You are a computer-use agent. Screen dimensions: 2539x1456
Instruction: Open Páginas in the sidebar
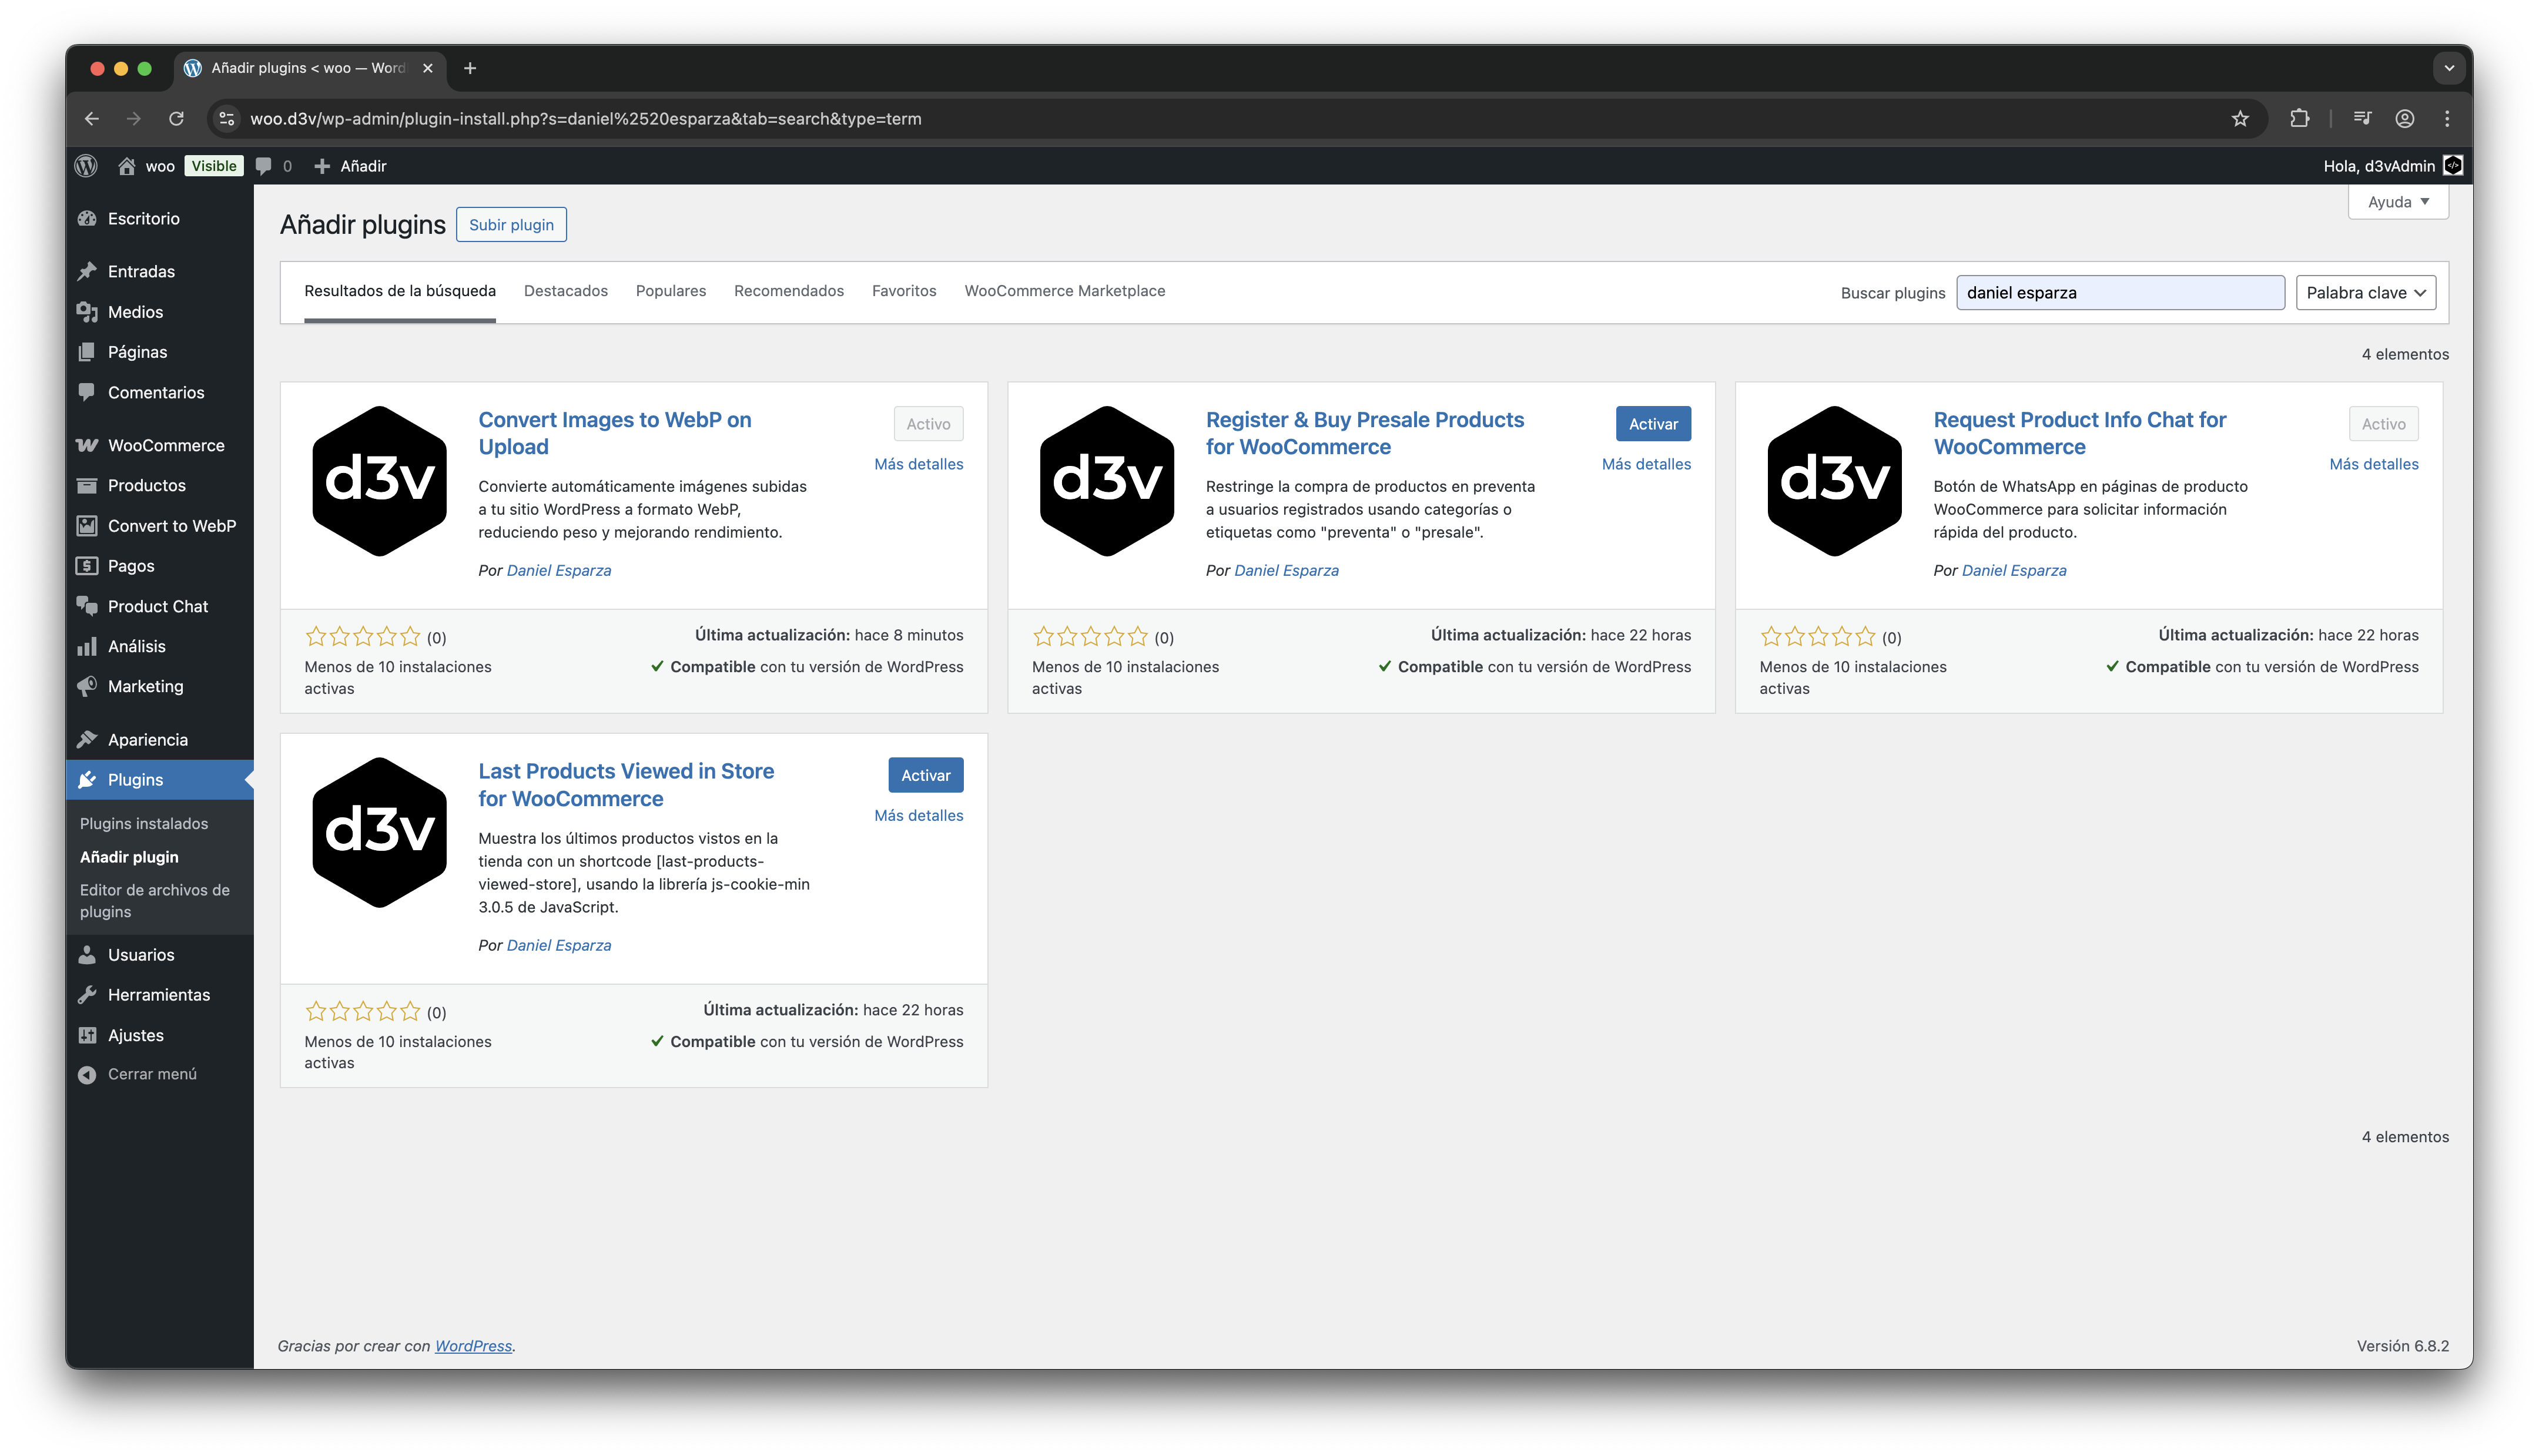pyautogui.click(x=160, y=352)
